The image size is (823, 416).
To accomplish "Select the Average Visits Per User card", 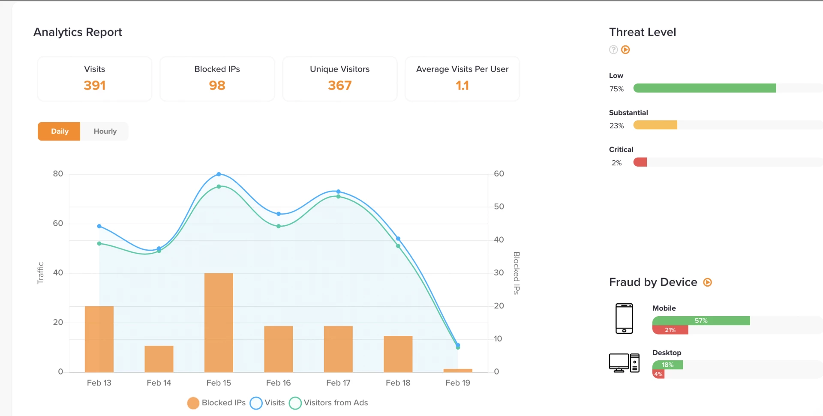I will 462,79.
